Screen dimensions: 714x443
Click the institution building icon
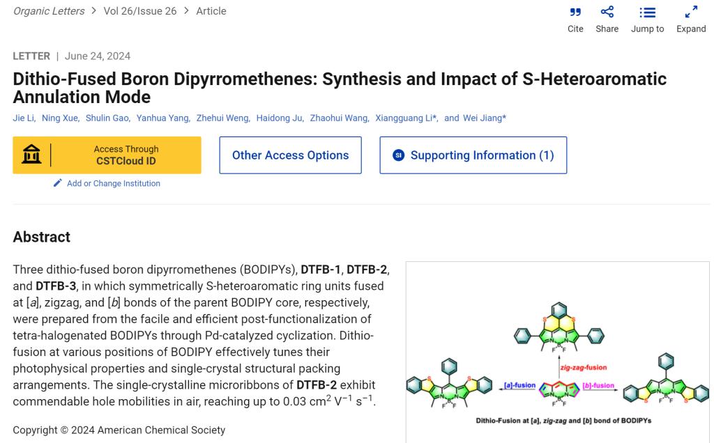click(x=31, y=155)
